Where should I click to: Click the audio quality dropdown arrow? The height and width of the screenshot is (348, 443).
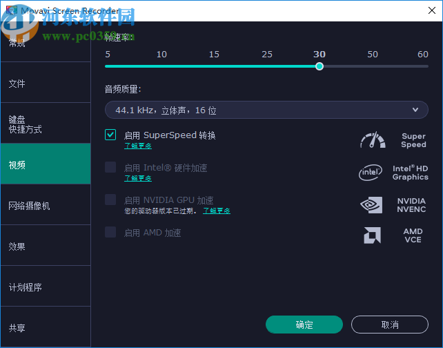(415, 110)
